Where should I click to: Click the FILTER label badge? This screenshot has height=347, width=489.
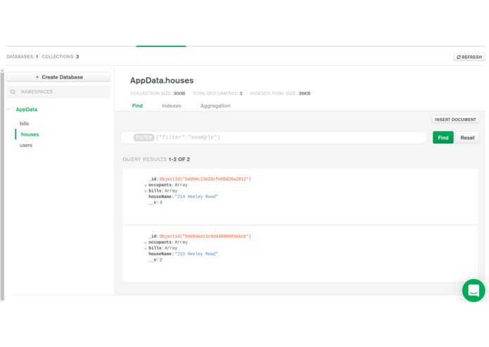(144, 137)
